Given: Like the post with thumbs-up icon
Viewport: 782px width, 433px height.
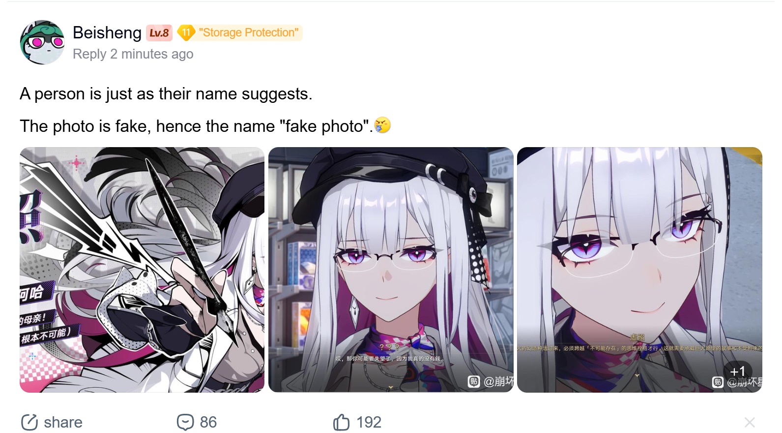Looking at the screenshot, I should tap(341, 422).
